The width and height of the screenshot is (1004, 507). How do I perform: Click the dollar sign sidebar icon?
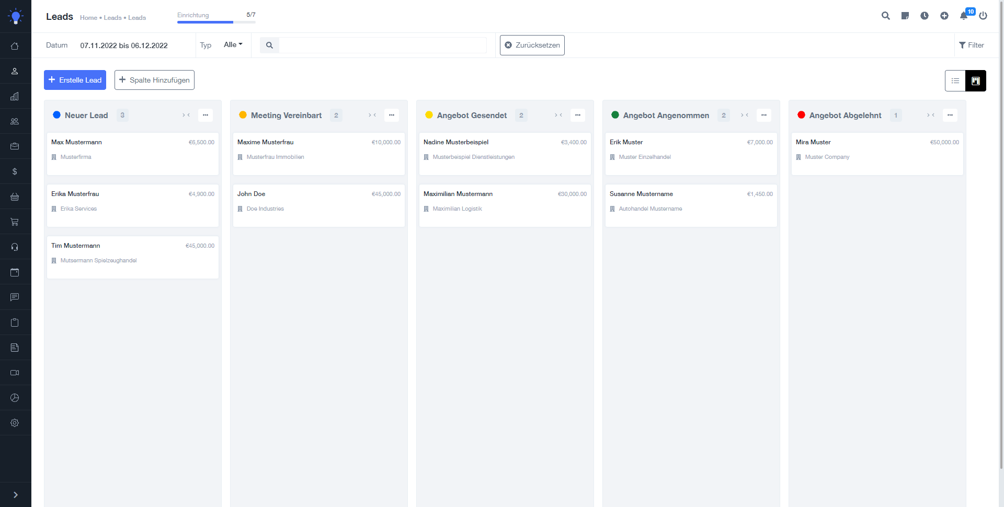(15, 171)
